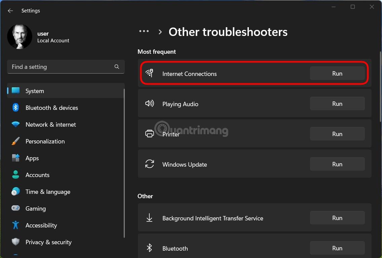Viewport: 382px width, 258px height.
Task: Click the Local Account text
Action: tap(53, 41)
